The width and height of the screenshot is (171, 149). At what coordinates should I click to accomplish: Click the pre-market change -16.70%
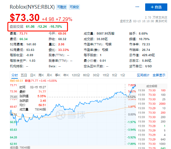tap(56, 27)
